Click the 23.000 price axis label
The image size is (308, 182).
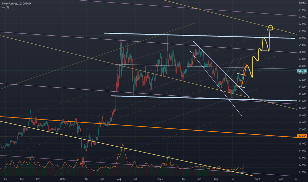pyautogui.click(x=302, y=87)
